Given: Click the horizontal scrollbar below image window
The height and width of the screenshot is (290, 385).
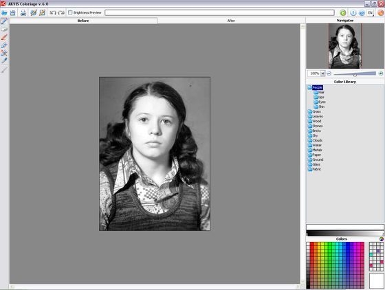Looking at the screenshot, I should [x=155, y=287].
